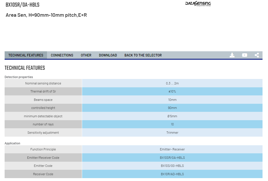Go Back to the Selector
The height and width of the screenshot is (181, 268).
click(x=143, y=55)
